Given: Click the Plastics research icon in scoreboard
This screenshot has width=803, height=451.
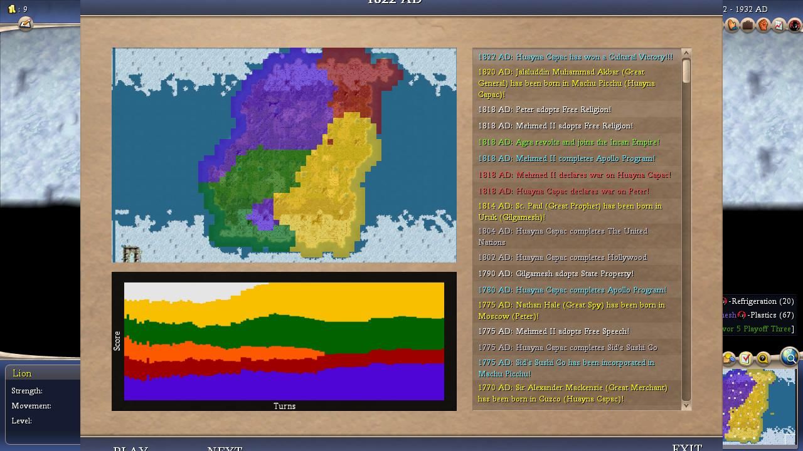Looking at the screenshot, I should tap(742, 315).
